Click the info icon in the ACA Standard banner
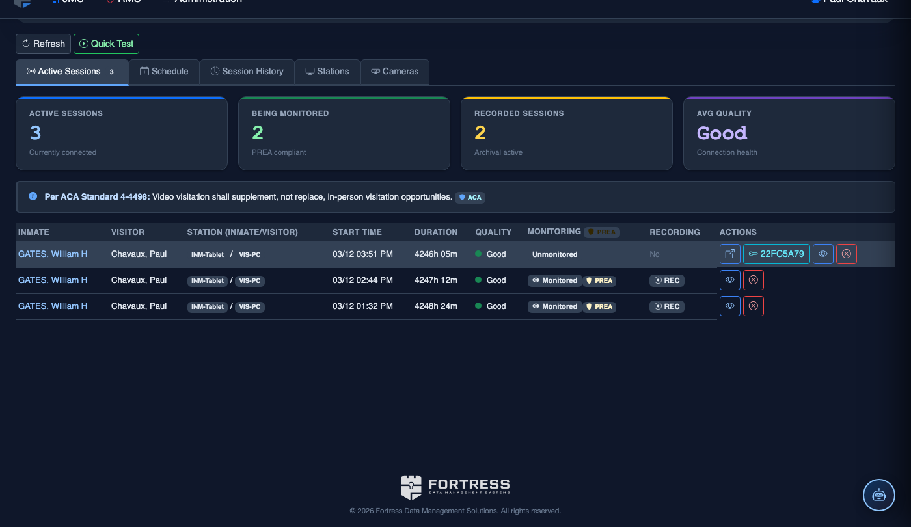The height and width of the screenshot is (527, 911). coord(33,196)
